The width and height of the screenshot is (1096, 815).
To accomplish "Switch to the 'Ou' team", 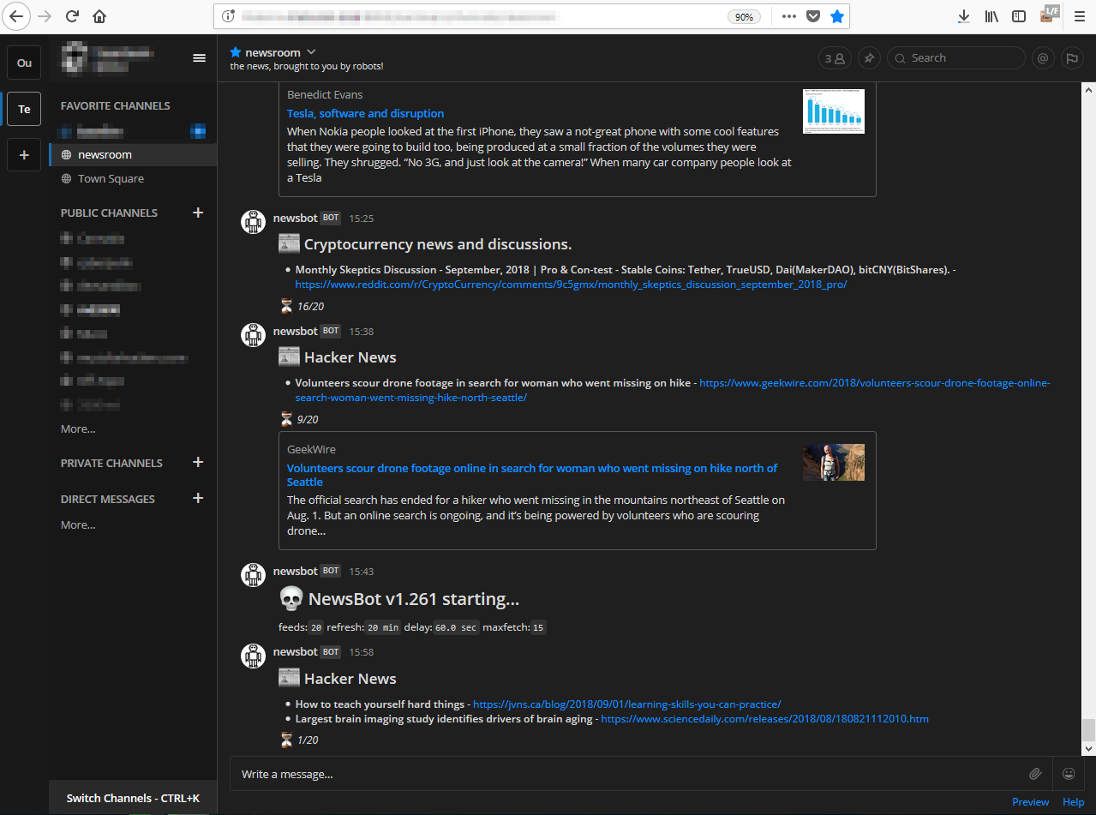I will point(24,63).
